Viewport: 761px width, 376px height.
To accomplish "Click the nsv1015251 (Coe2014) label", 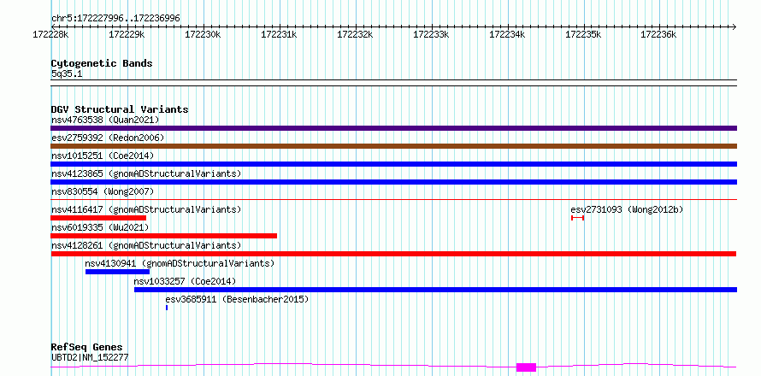I will [103, 156].
